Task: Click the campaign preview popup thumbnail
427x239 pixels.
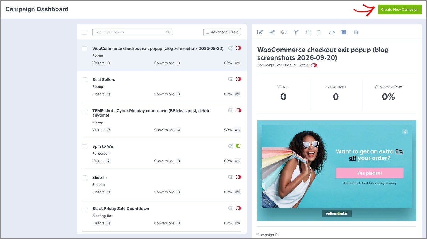Action: [337, 171]
